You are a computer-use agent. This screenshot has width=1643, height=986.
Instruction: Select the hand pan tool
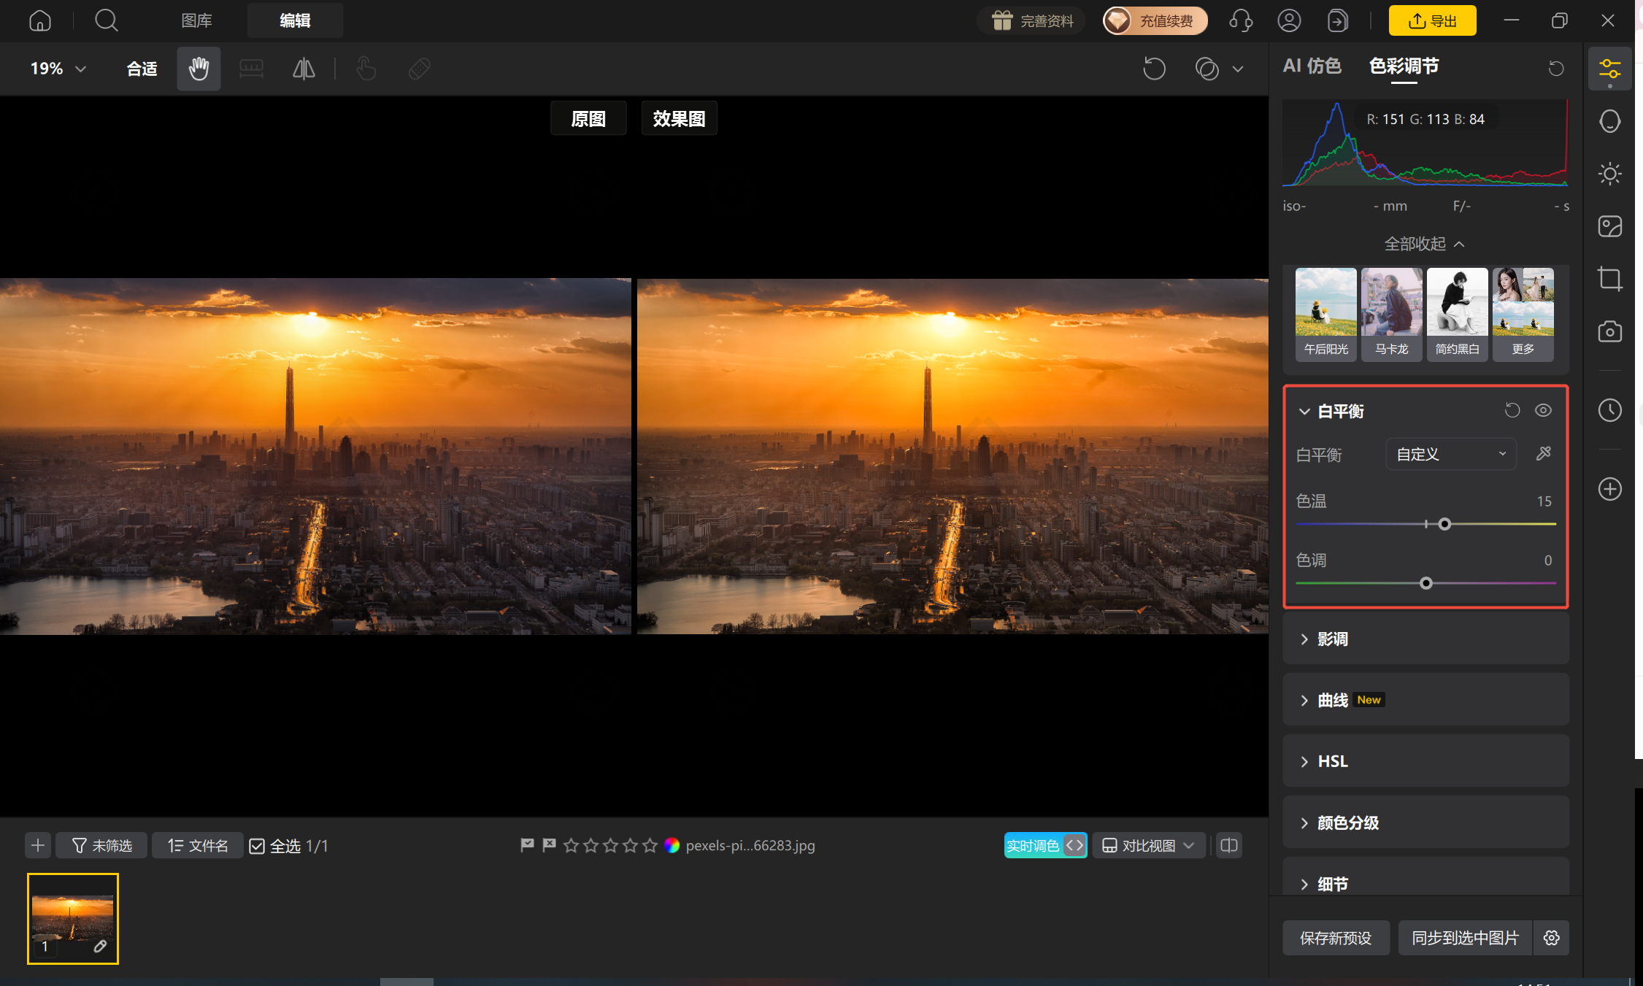pyautogui.click(x=199, y=69)
